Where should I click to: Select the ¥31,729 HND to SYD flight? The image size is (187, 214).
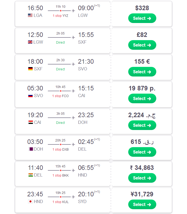click(x=142, y=204)
